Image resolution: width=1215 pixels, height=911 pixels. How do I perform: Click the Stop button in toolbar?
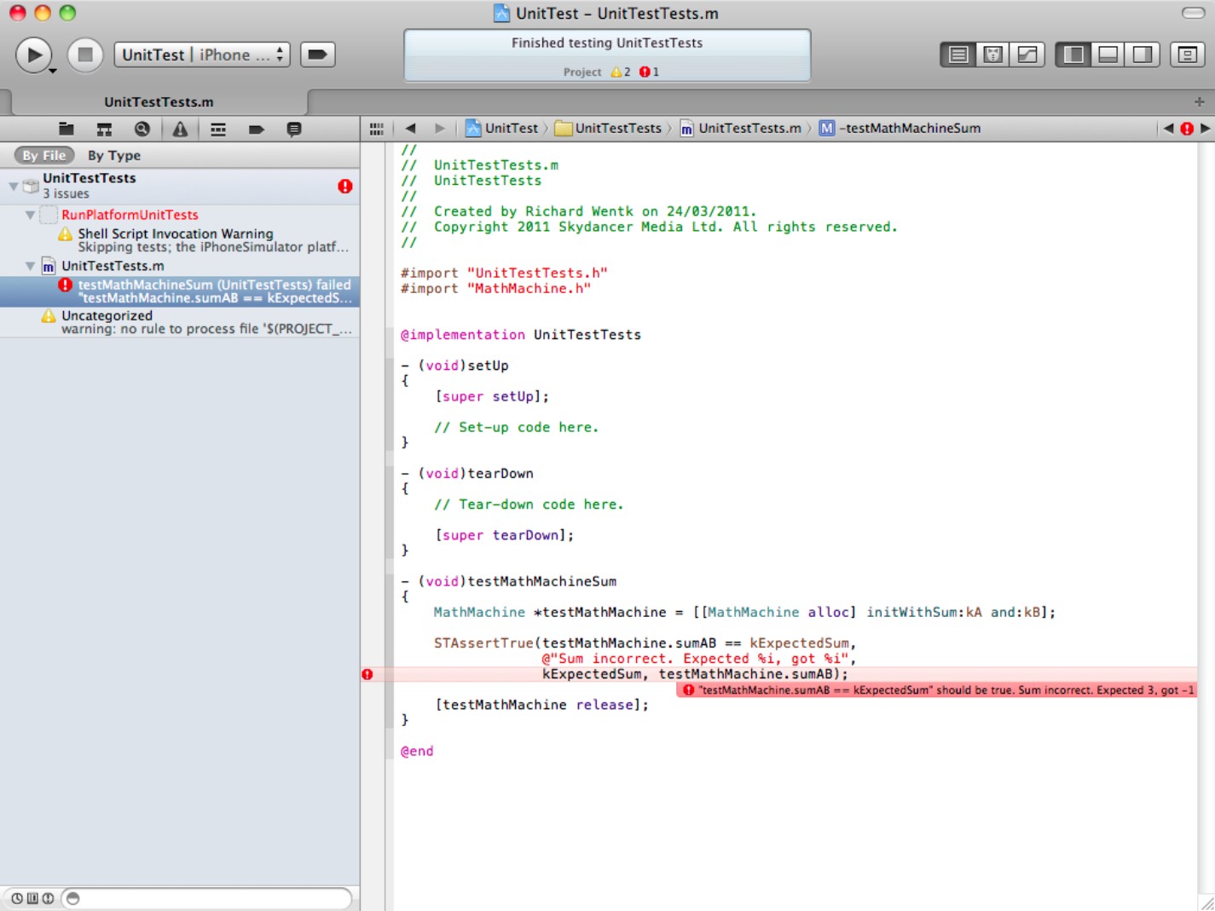pos(85,55)
